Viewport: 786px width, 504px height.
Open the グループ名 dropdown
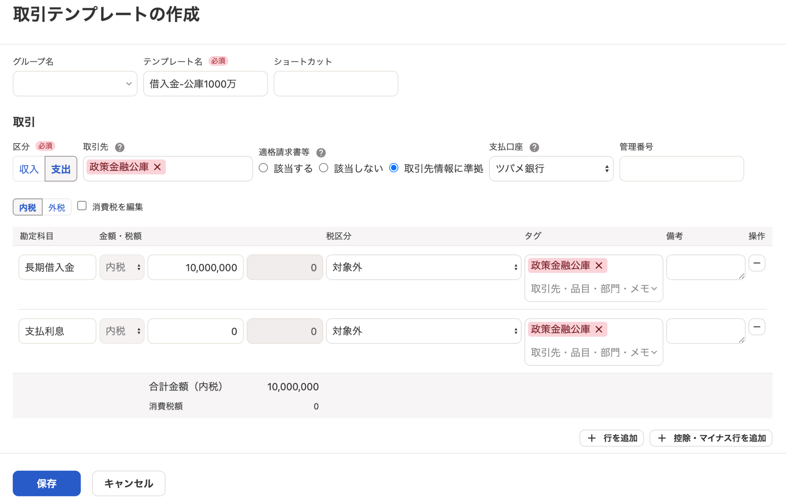(75, 84)
